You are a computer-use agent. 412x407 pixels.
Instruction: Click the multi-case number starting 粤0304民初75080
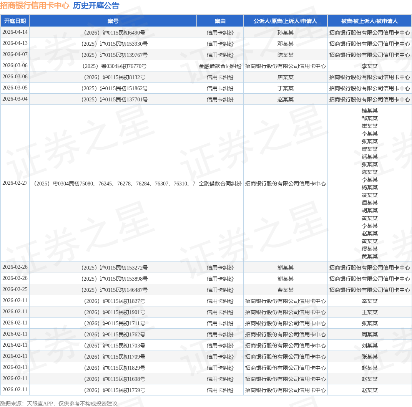pyautogui.click(x=115, y=184)
